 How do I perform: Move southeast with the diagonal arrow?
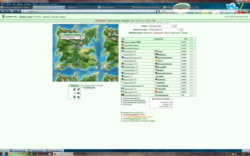coord(78,97)
